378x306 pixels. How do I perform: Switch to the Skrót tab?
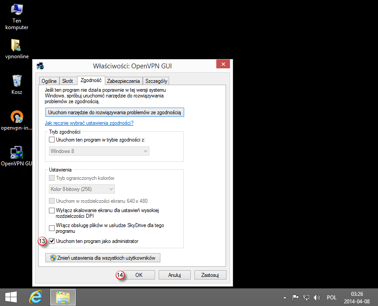click(67, 81)
